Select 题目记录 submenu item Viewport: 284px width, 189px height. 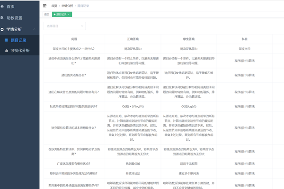[18, 40]
